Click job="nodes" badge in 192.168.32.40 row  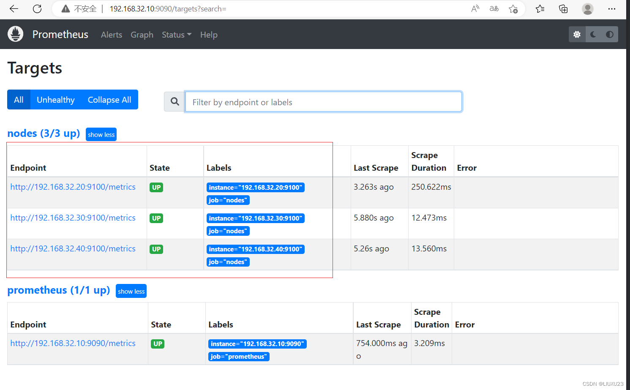[x=228, y=262]
